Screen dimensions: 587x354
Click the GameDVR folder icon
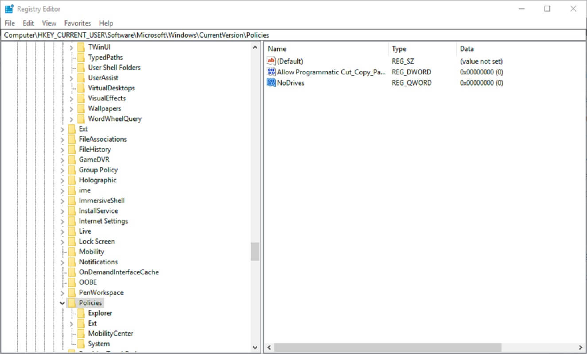pyautogui.click(x=72, y=159)
